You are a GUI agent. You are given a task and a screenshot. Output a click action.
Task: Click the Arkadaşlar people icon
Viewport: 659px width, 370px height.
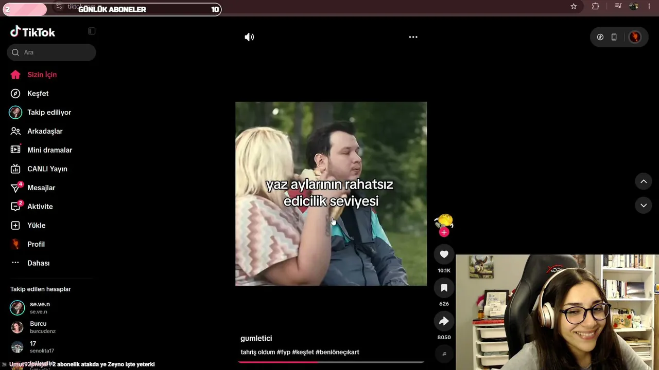coord(16,131)
